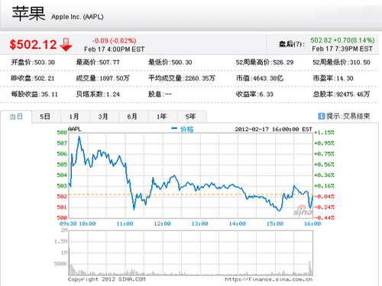Click the 2012-02-17 16:00:00 EST chart timestamp

coord(274,130)
